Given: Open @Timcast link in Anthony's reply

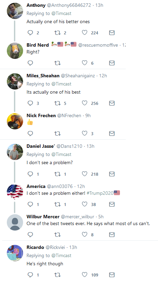Looking at the screenshot, I should click(61, 13).
